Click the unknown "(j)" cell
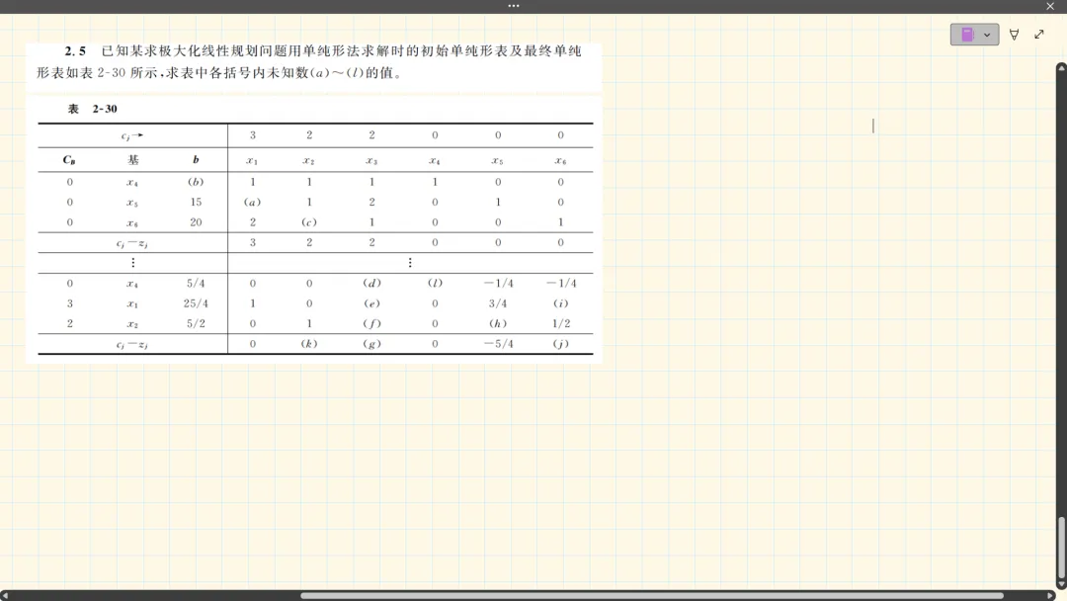1067x601 pixels. pyautogui.click(x=561, y=344)
